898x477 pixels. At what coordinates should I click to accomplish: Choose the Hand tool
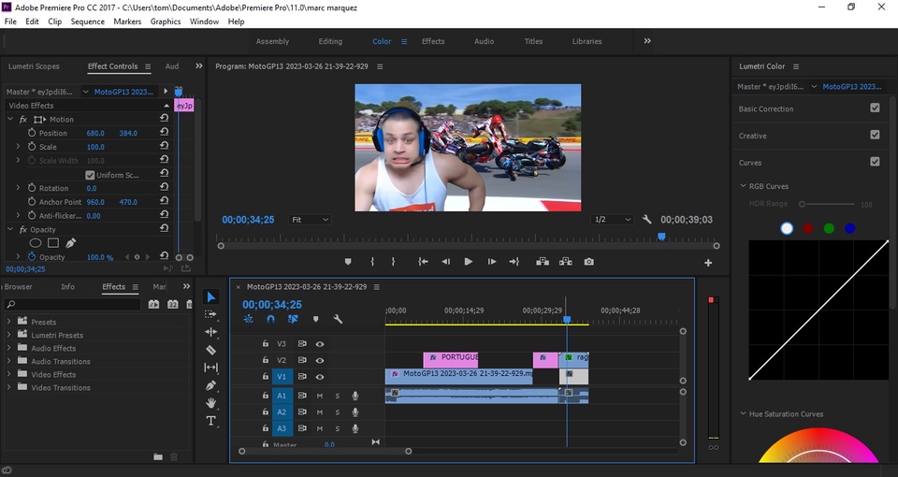[x=211, y=403]
